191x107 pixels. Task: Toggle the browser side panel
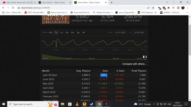tap(178, 8)
